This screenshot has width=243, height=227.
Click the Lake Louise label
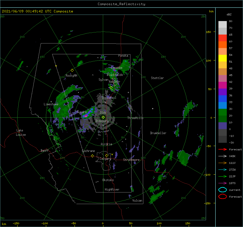21,133
